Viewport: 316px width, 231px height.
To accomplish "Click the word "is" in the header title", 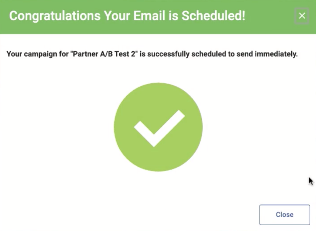I will (x=173, y=16).
